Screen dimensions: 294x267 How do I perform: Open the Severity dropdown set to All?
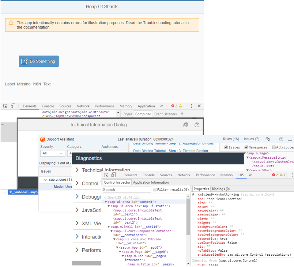coord(52,153)
